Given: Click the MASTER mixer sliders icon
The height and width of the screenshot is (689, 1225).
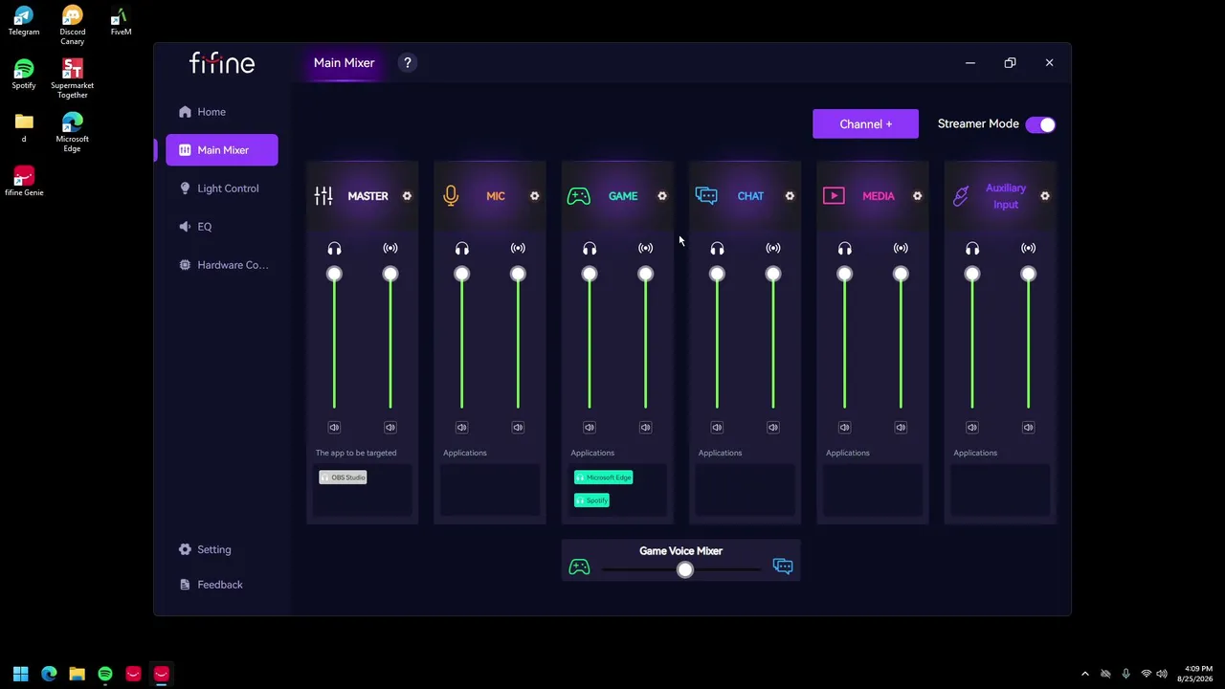Looking at the screenshot, I should (x=323, y=196).
